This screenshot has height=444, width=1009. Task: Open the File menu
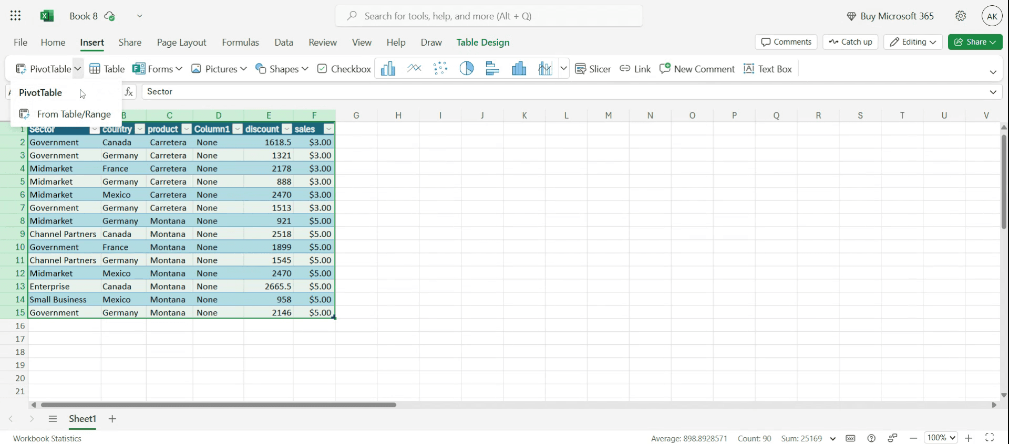pyautogui.click(x=20, y=43)
